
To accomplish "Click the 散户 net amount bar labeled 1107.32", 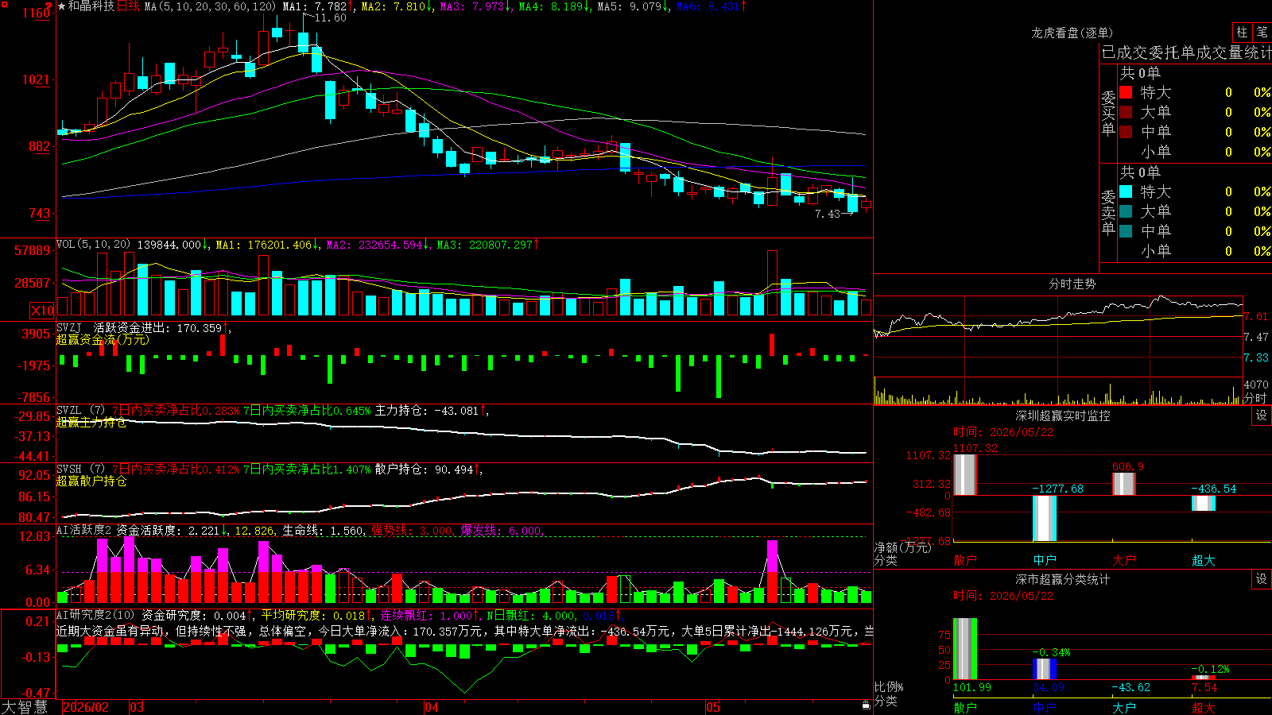I will 964,475.
